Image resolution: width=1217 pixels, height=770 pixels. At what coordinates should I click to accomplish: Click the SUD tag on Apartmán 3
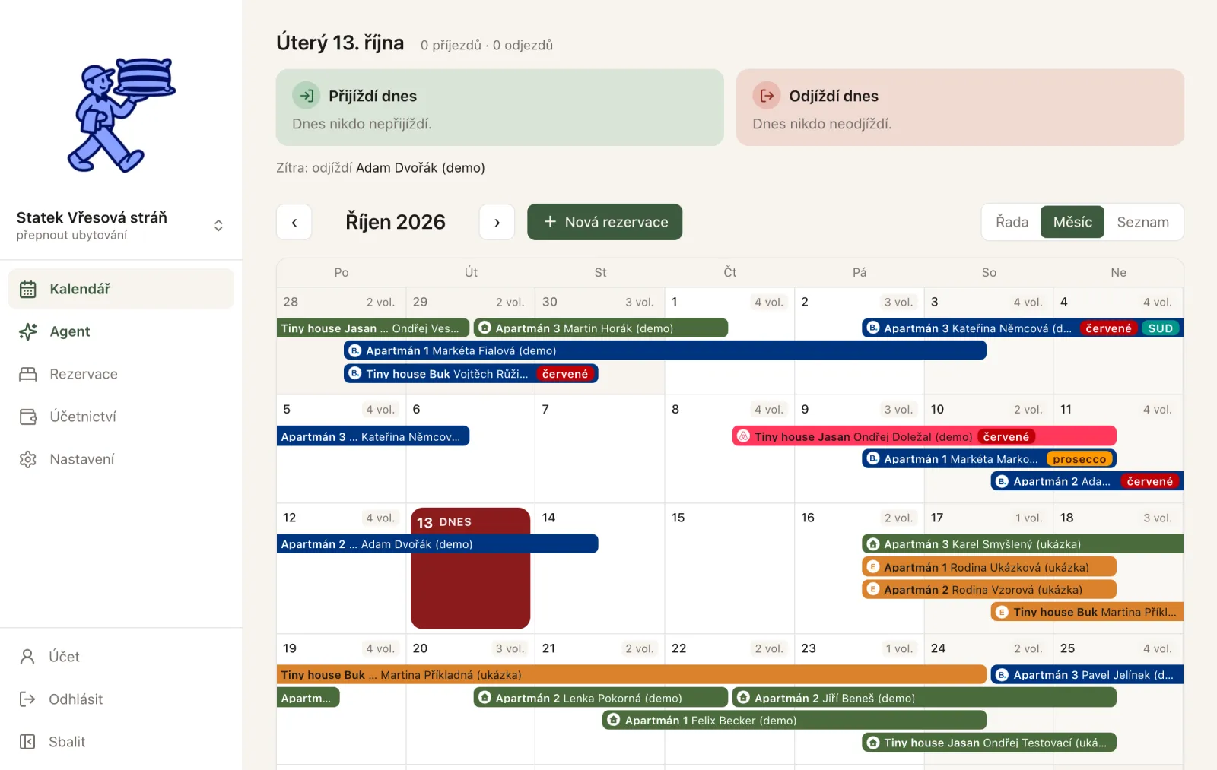point(1161,328)
